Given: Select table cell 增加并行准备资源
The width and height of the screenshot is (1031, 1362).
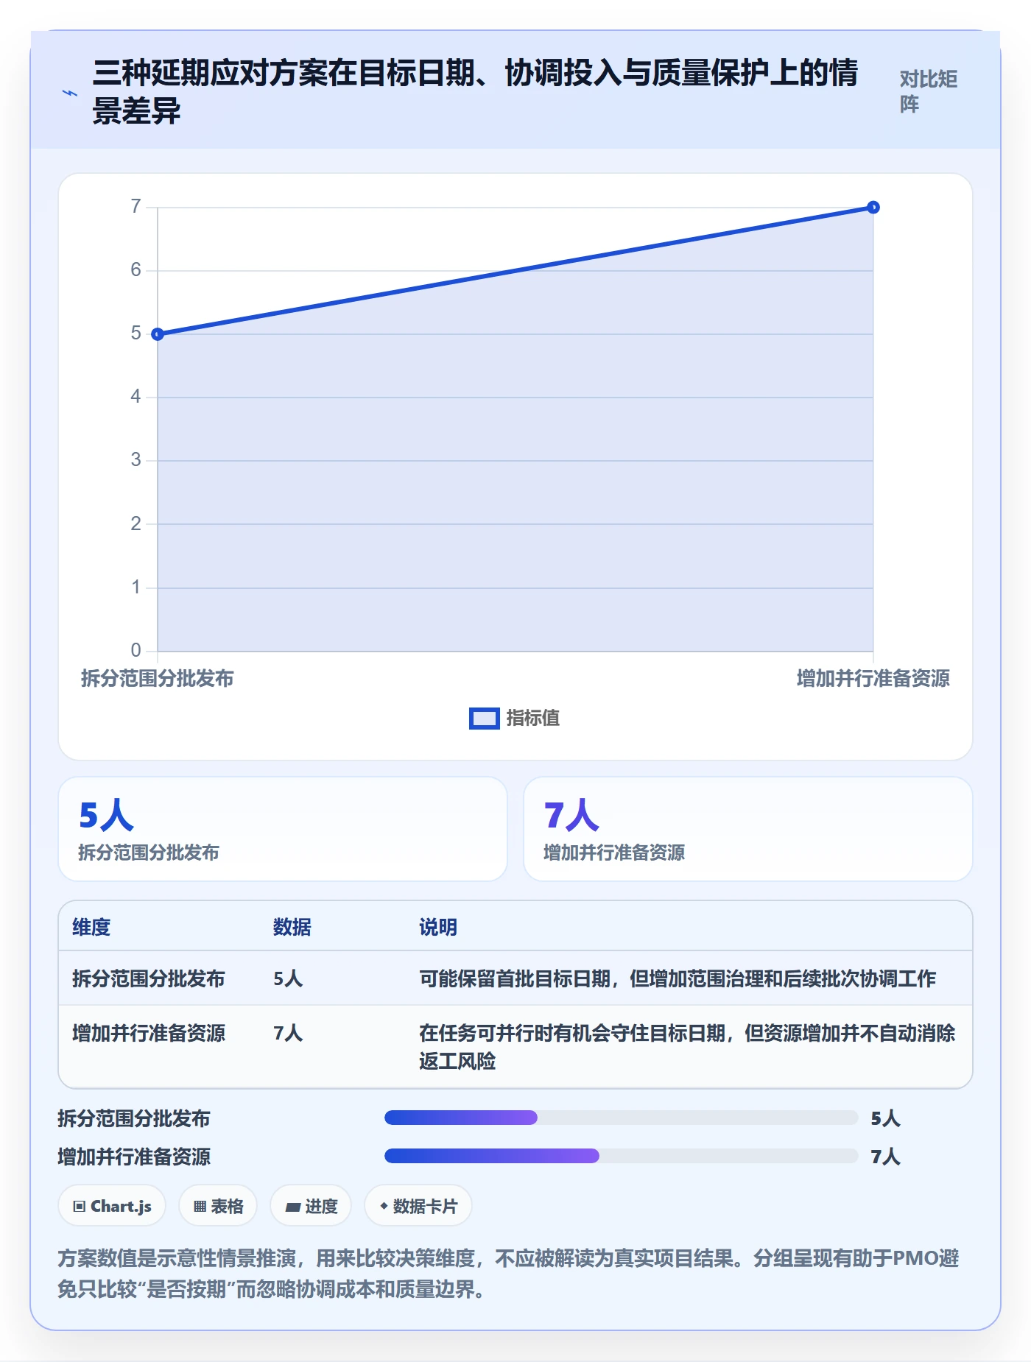Looking at the screenshot, I should coord(149,1033).
